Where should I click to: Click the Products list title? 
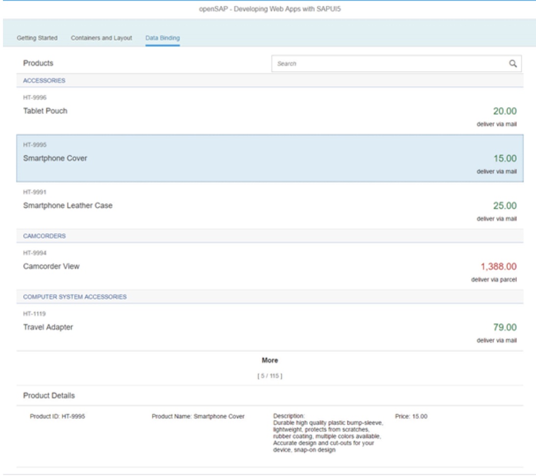(38, 63)
